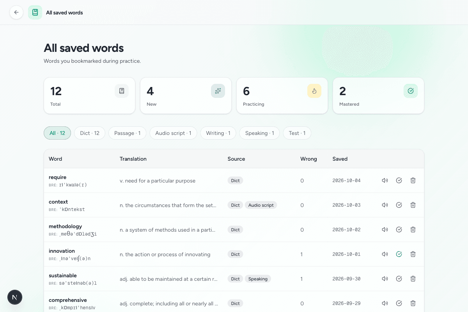
Task: Filter by Writing · 1
Action: click(x=218, y=133)
